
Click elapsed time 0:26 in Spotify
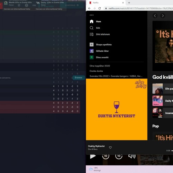(x=168, y=151)
